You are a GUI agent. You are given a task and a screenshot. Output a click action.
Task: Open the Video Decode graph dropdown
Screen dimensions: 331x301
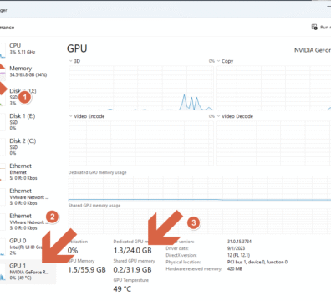pos(218,116)
